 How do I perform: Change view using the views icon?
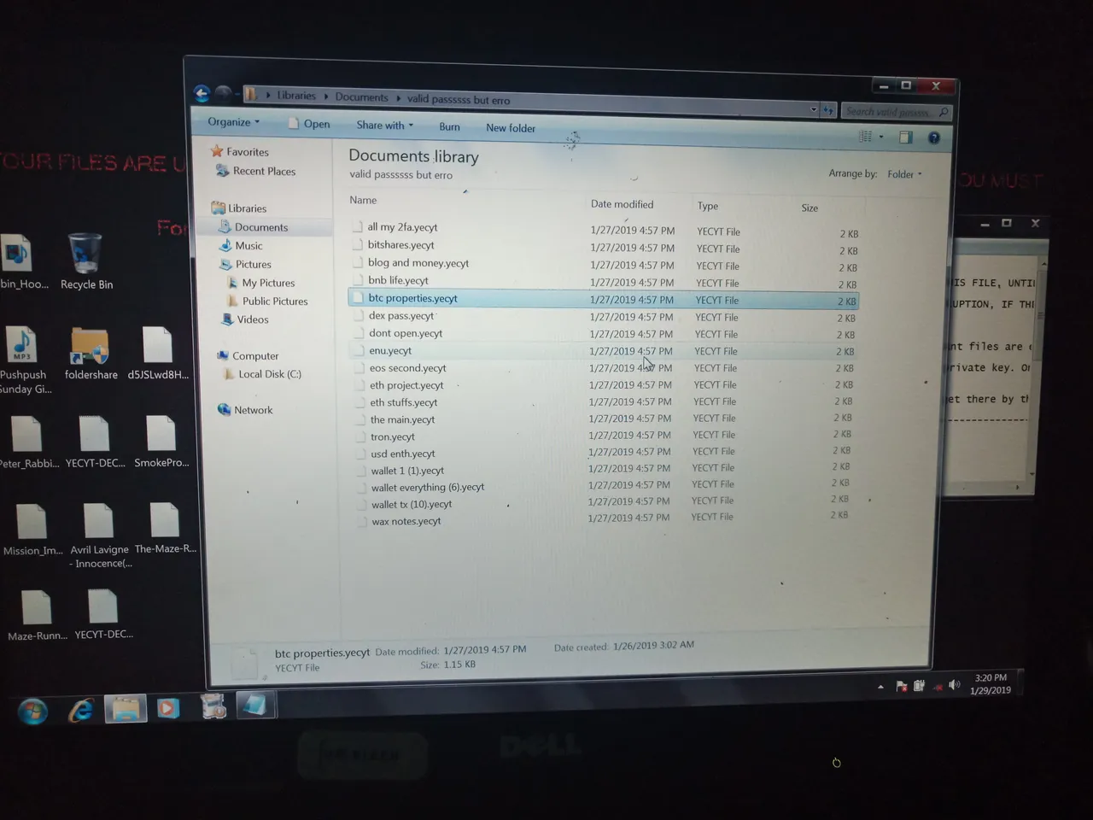(865, 137)
